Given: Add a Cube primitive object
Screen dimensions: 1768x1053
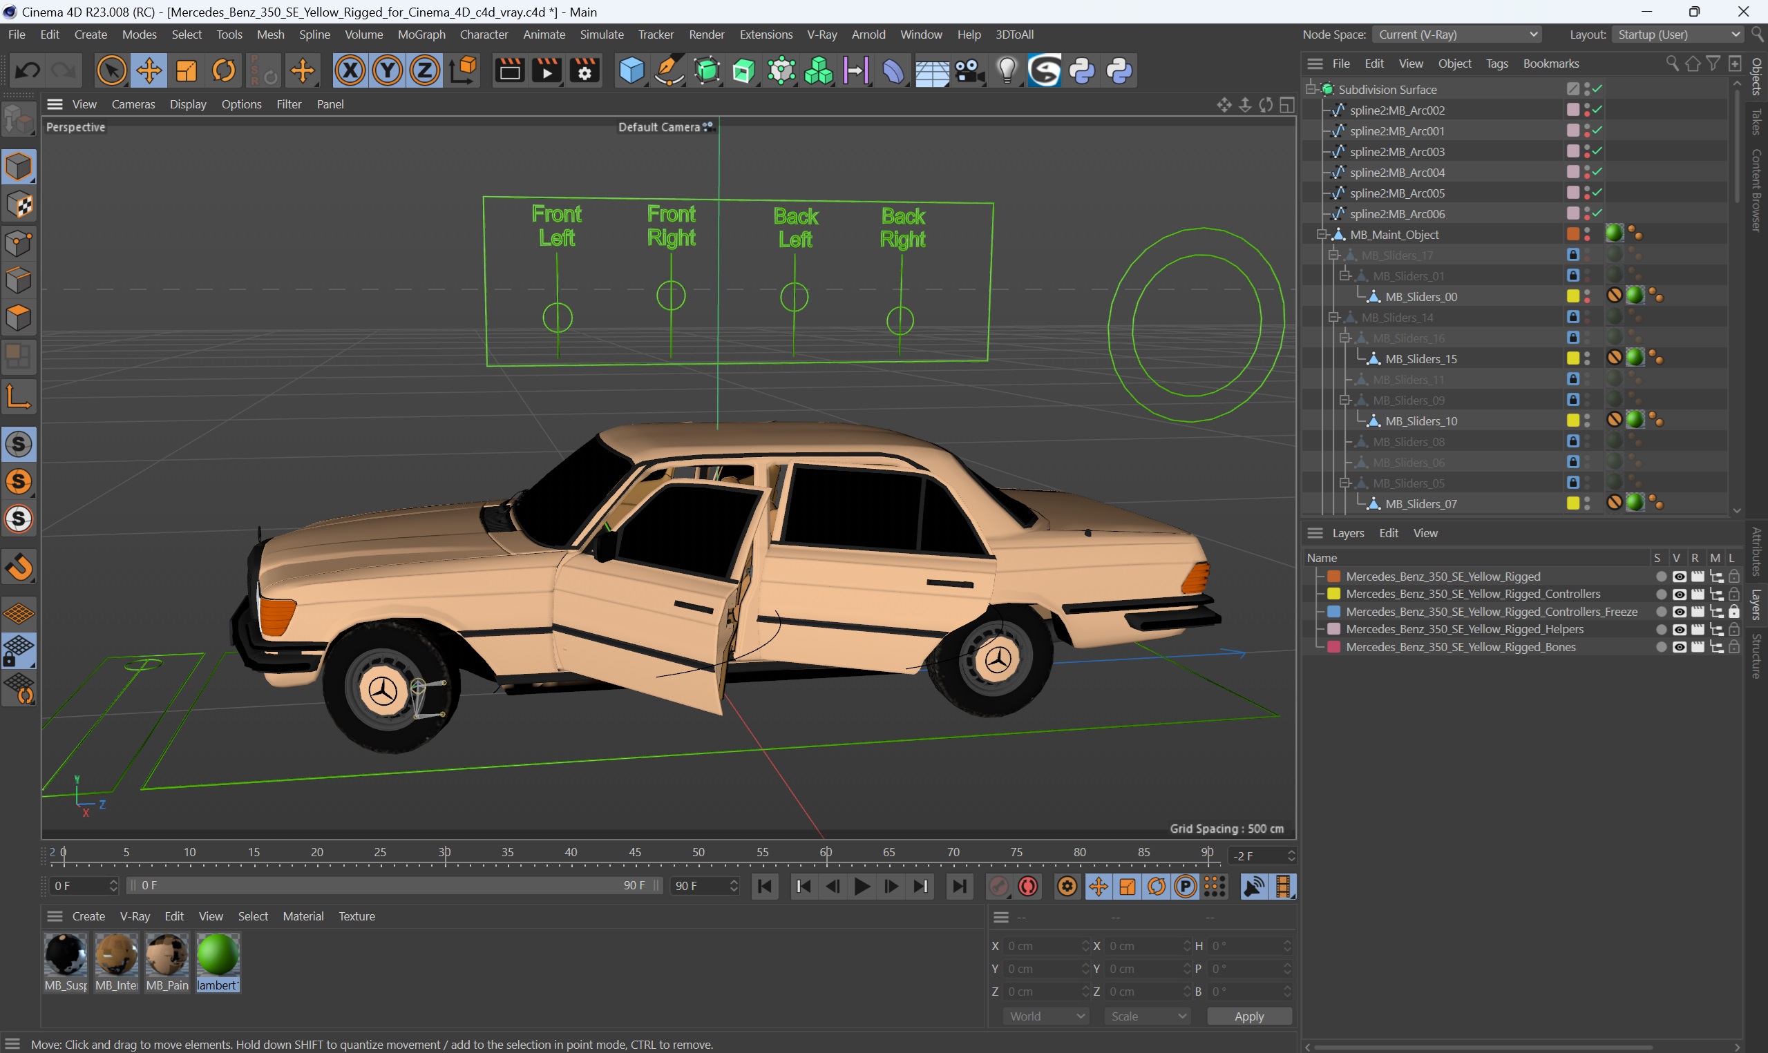Looking at the screenshot, I should (x=631, y=70).
